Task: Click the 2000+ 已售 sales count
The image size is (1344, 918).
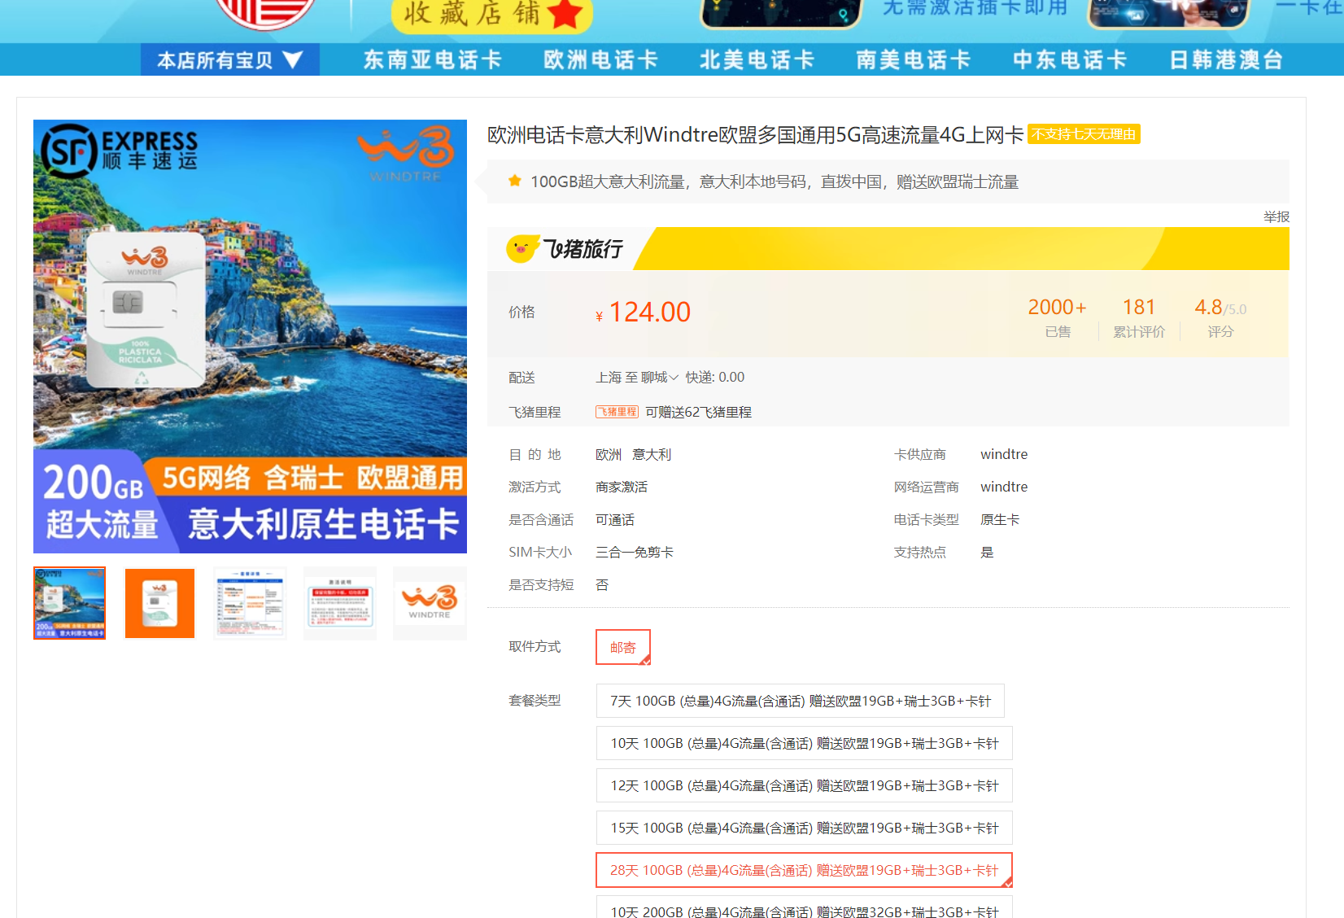Action: coord(1058,317)
